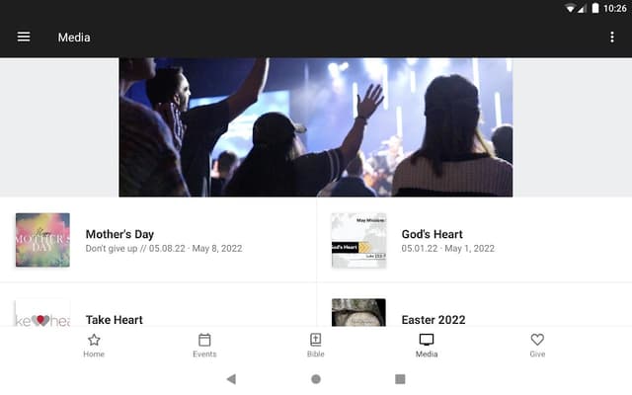Tap the Home star icon

[94, 340]
